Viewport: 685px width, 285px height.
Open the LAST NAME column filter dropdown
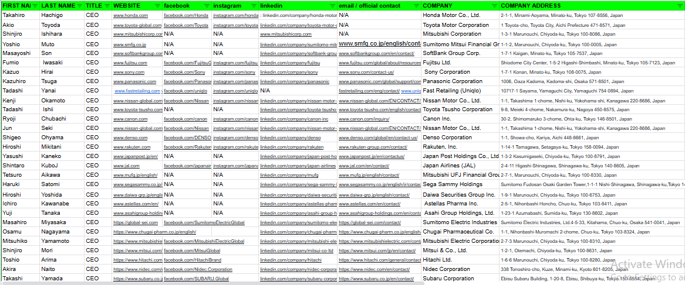click(x=79, y=6)
